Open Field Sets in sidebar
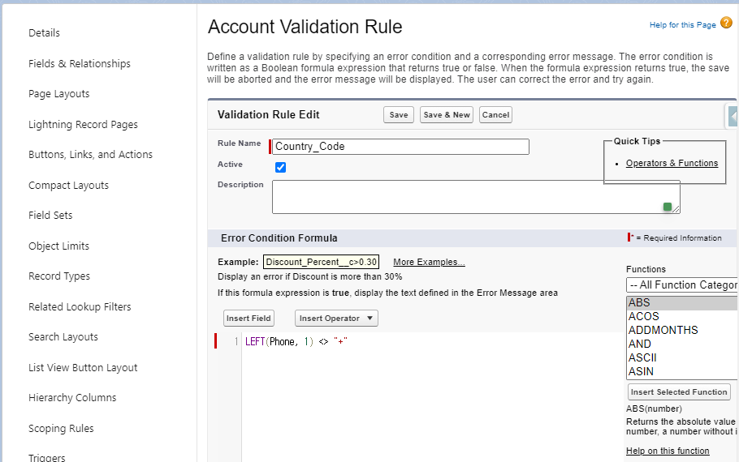 pyautogui.click(x=50, y=215)
